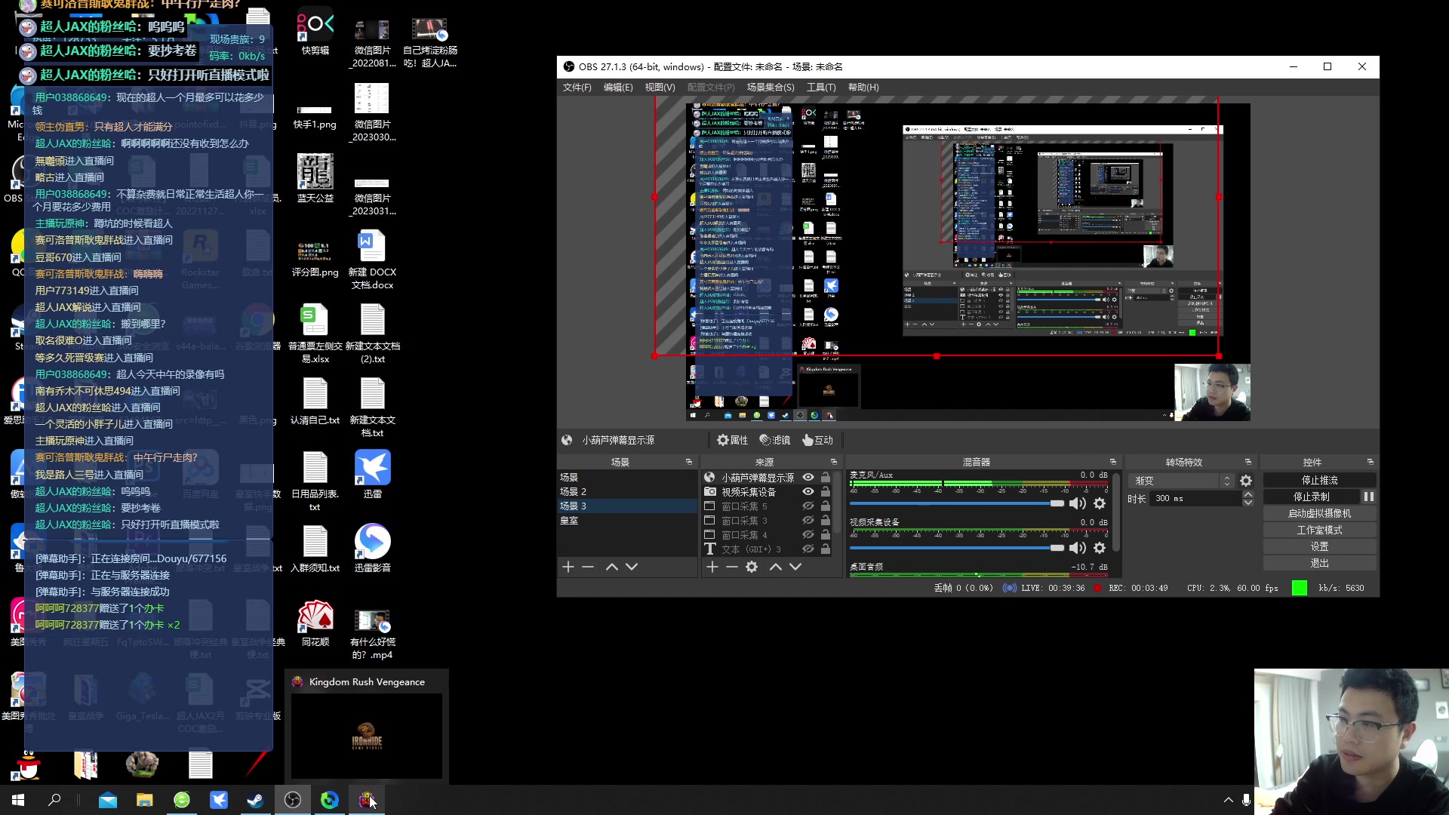
Task: Open transition properties gear next to 渐变
Action: pos(1246,481)
